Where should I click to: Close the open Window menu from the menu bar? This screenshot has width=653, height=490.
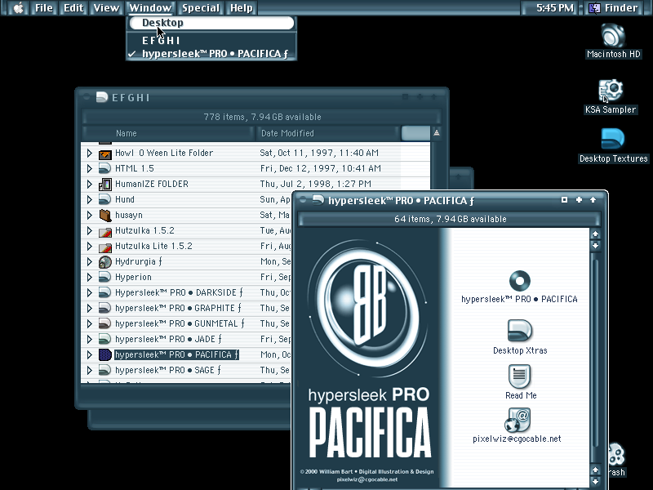pyautogui.click(x=150, y=8)
